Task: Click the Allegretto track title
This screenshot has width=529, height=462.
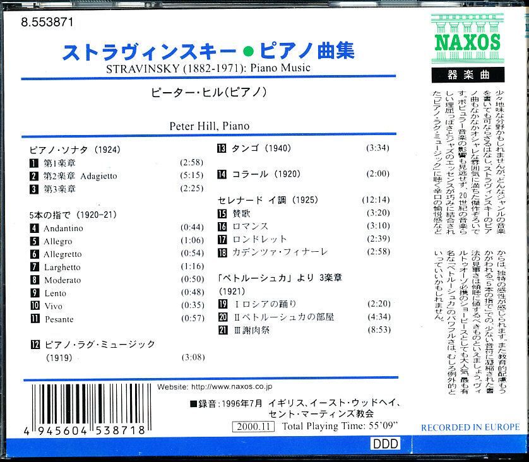Action: coord(62,254)
